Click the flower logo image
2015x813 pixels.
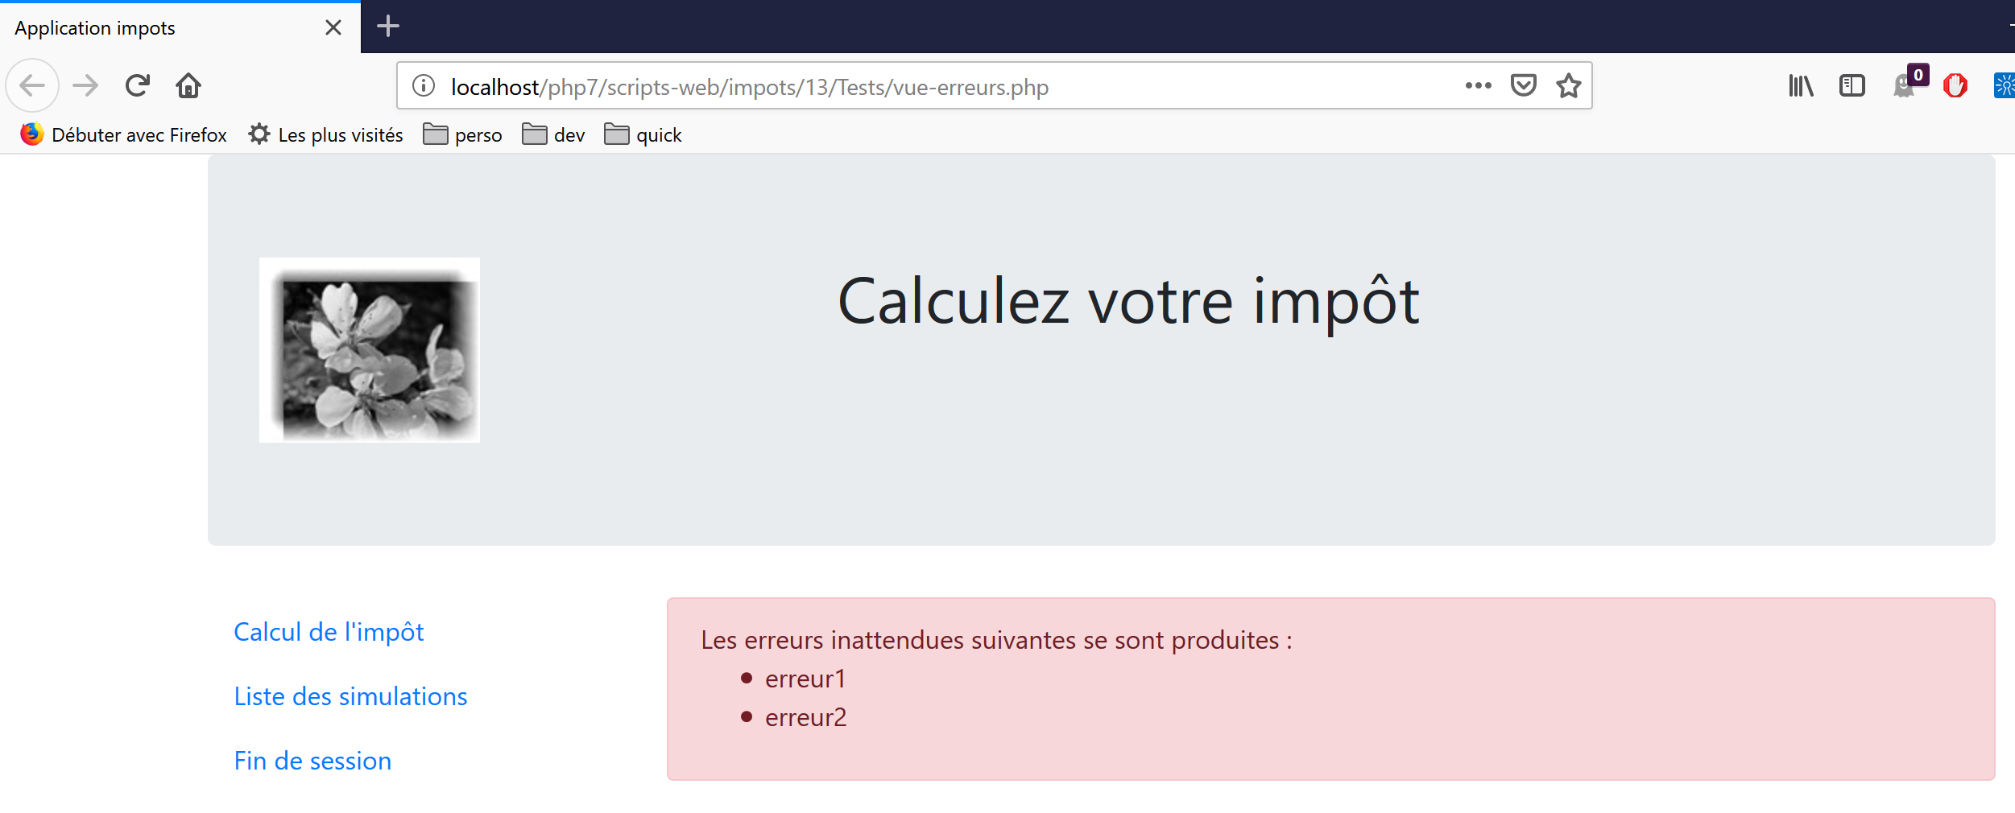click(370, 350)
